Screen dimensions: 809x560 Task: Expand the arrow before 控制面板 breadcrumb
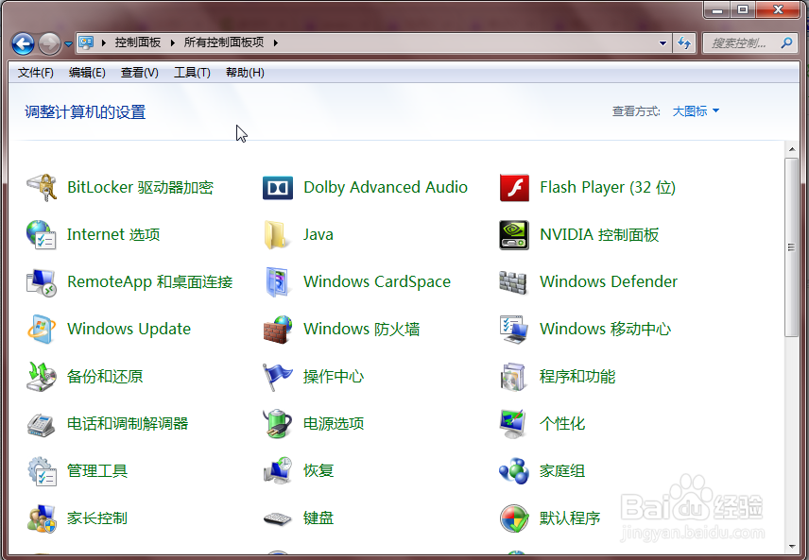point(103,42)
